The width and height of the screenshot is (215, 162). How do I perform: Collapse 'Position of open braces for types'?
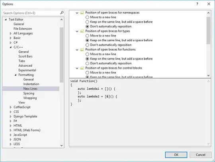click(x=77, y=31)
